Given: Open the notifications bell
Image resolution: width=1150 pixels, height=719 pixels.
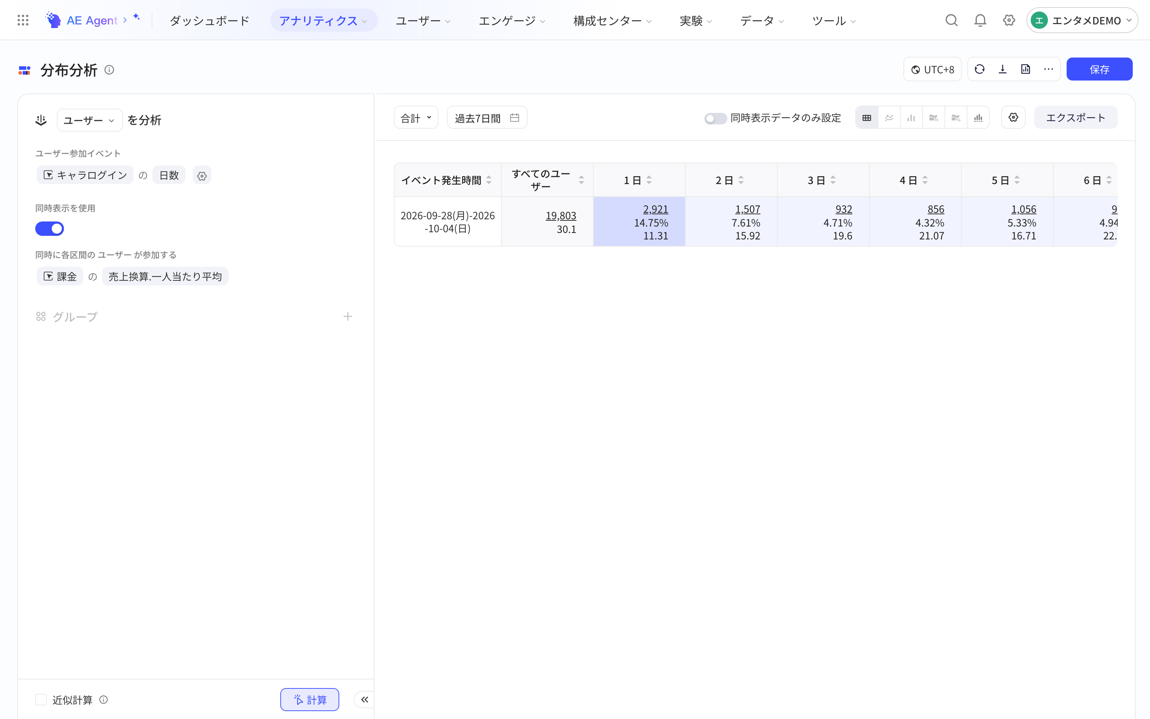Looking at the screenshot, I should pos(980,20).
